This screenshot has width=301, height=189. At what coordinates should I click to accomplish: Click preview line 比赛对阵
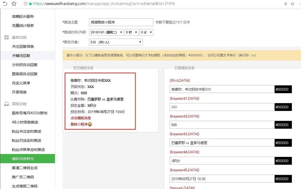[x=97, y=99]
